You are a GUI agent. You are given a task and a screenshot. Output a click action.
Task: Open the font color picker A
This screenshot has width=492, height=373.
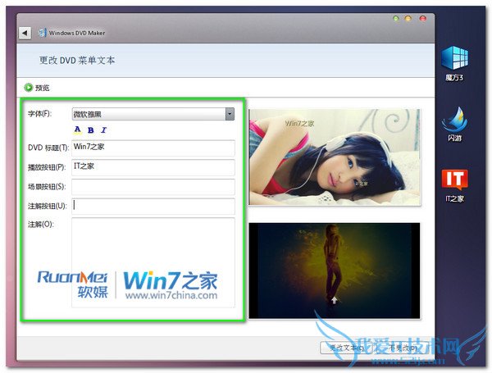coord(78,130)
